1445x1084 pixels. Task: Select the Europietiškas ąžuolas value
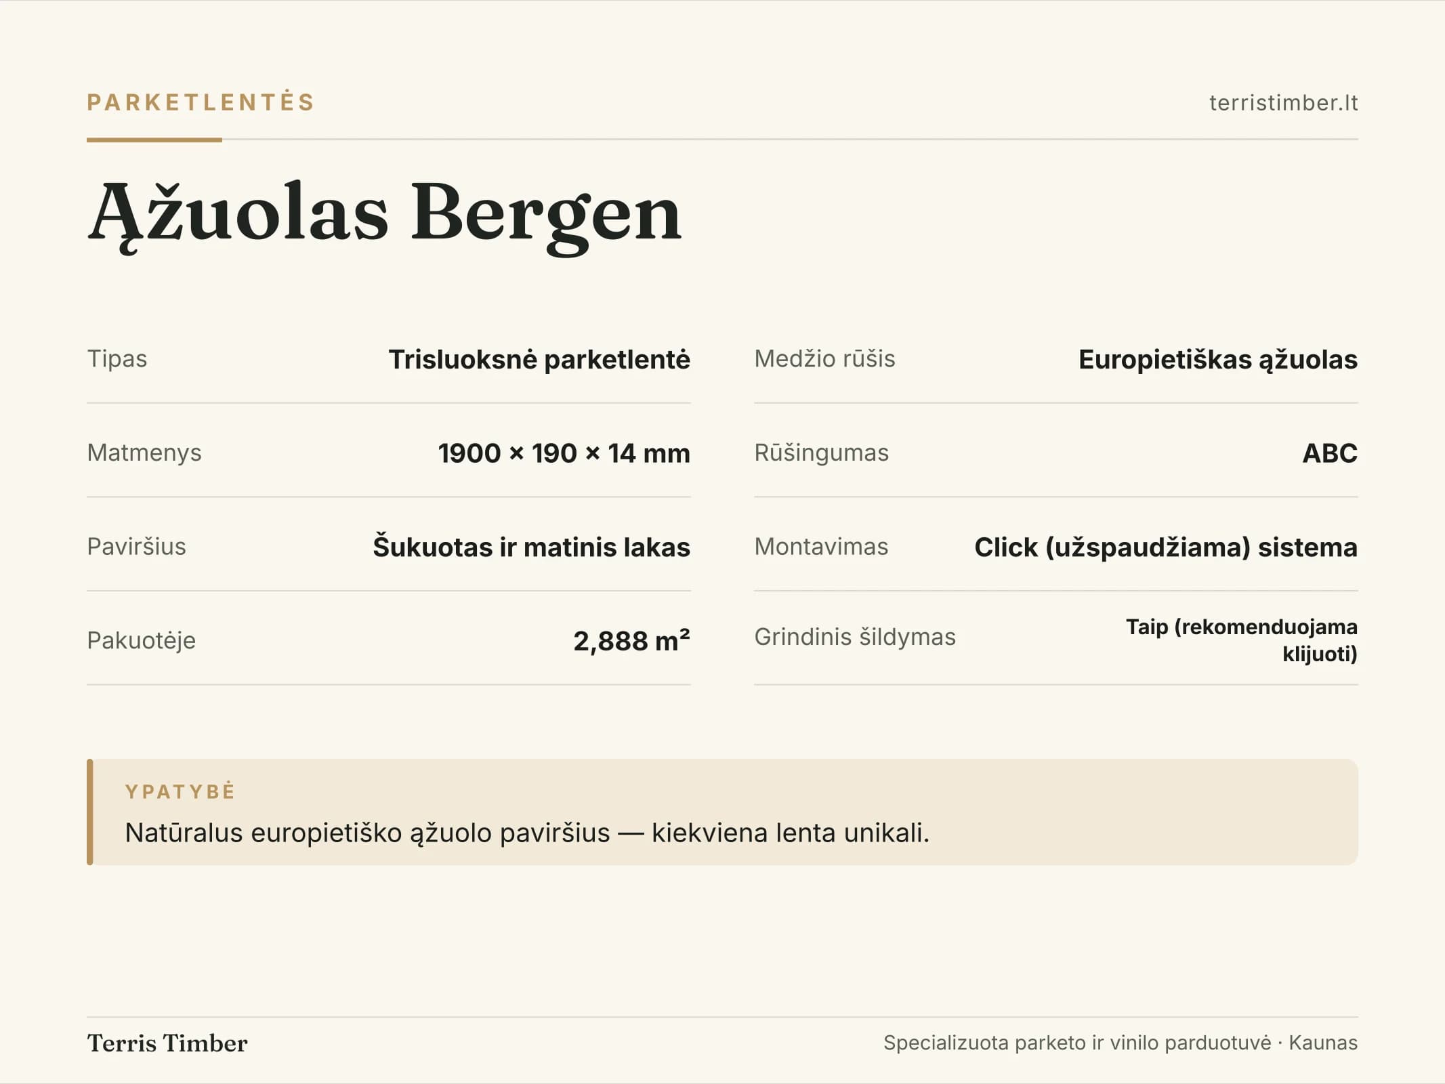(x=1218, y=359)
